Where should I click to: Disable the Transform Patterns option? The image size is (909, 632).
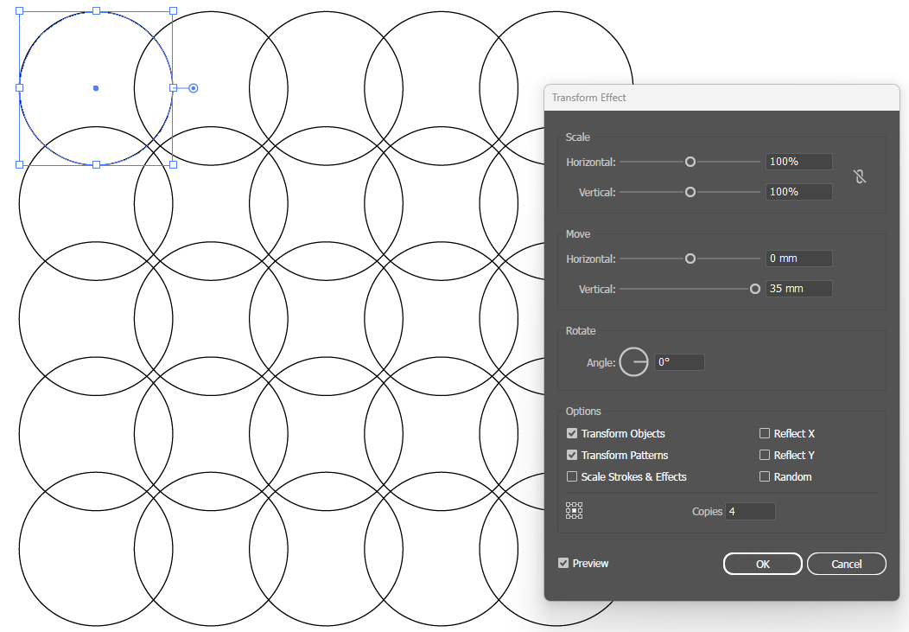click(x=572, y=455)
